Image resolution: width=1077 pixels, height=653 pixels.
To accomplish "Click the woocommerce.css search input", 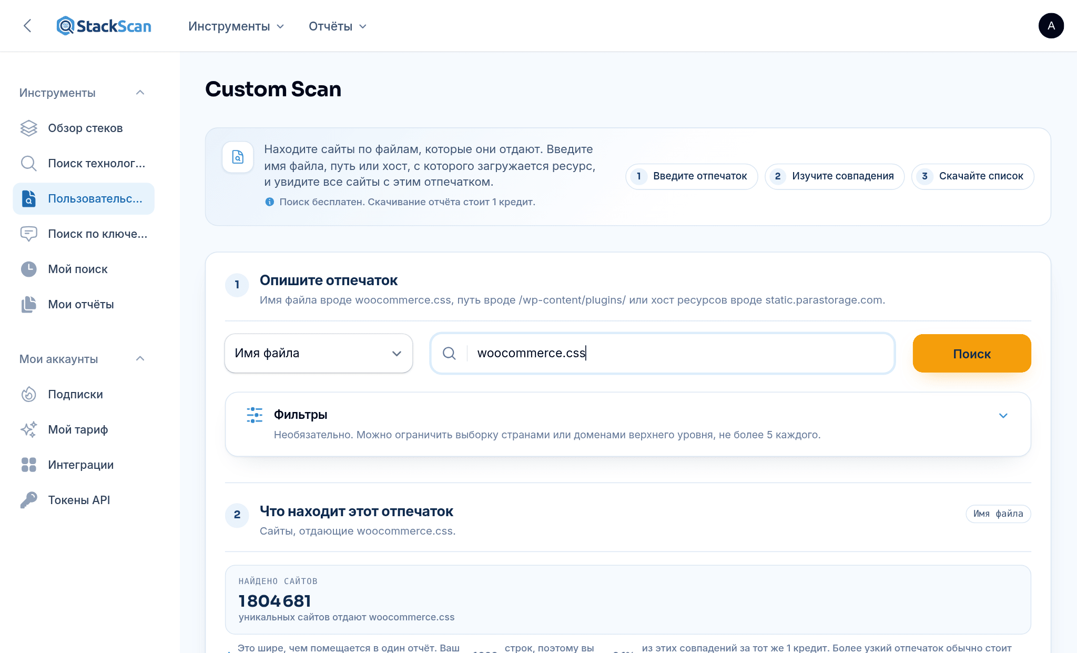I will (x=663, y=353).
